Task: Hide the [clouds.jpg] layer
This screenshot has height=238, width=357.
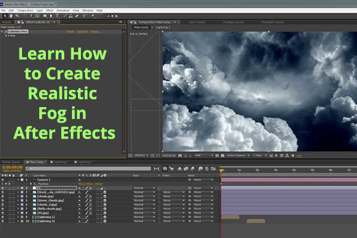Action: pyautogui.click(x=3, y=196)
